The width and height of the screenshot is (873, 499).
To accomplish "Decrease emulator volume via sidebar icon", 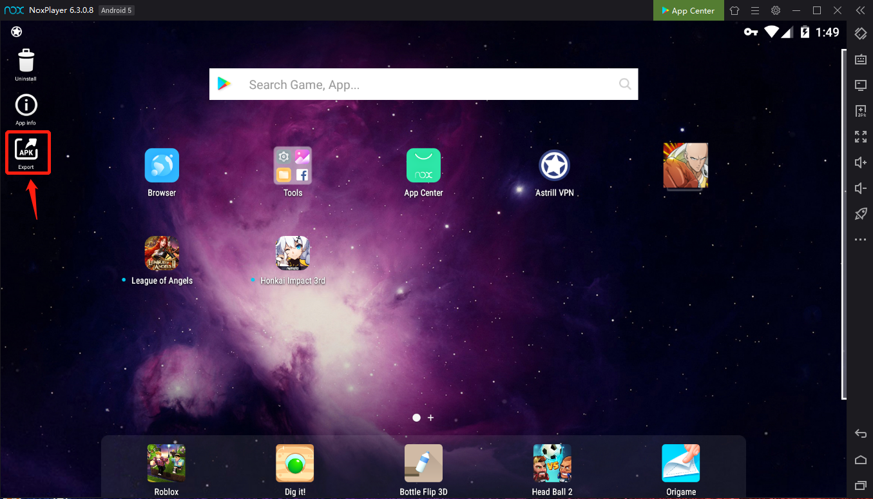I will pos(860,188).
